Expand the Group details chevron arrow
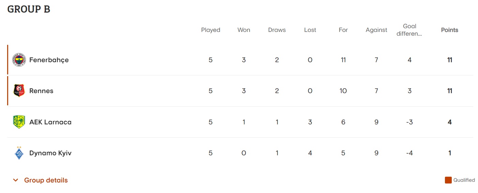Image resolution: width=478 pixels, height=193 pixels. pyautogui.click(x=15, y=180)
